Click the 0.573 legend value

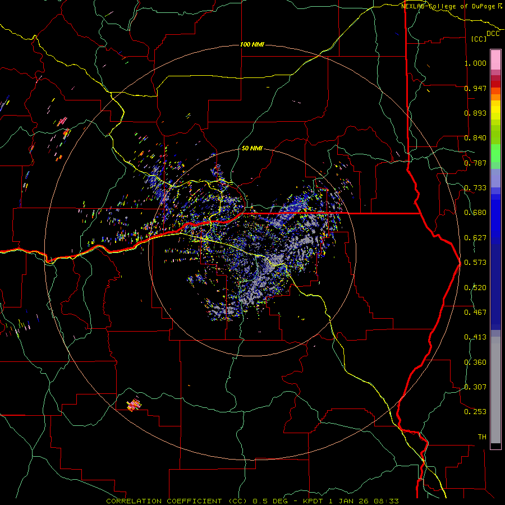tap(475, 263)
